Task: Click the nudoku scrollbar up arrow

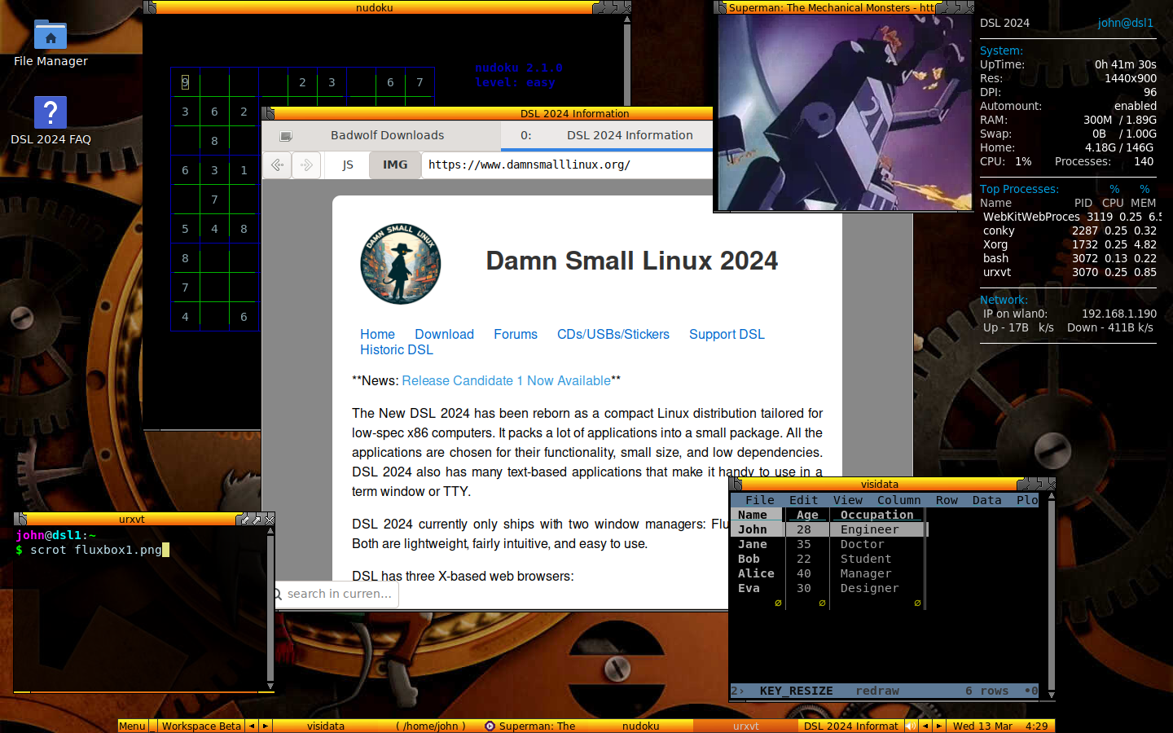Action: [x=627, y=20]
